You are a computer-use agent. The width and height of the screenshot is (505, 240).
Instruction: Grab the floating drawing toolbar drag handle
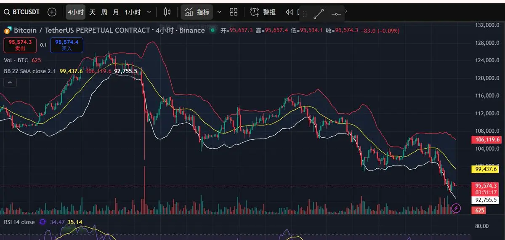tap(305, 14)
